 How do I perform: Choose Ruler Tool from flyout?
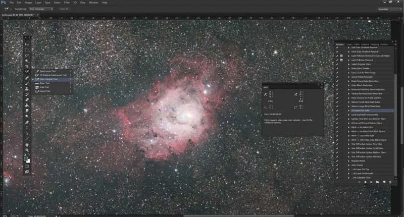(x=44, y=83)
